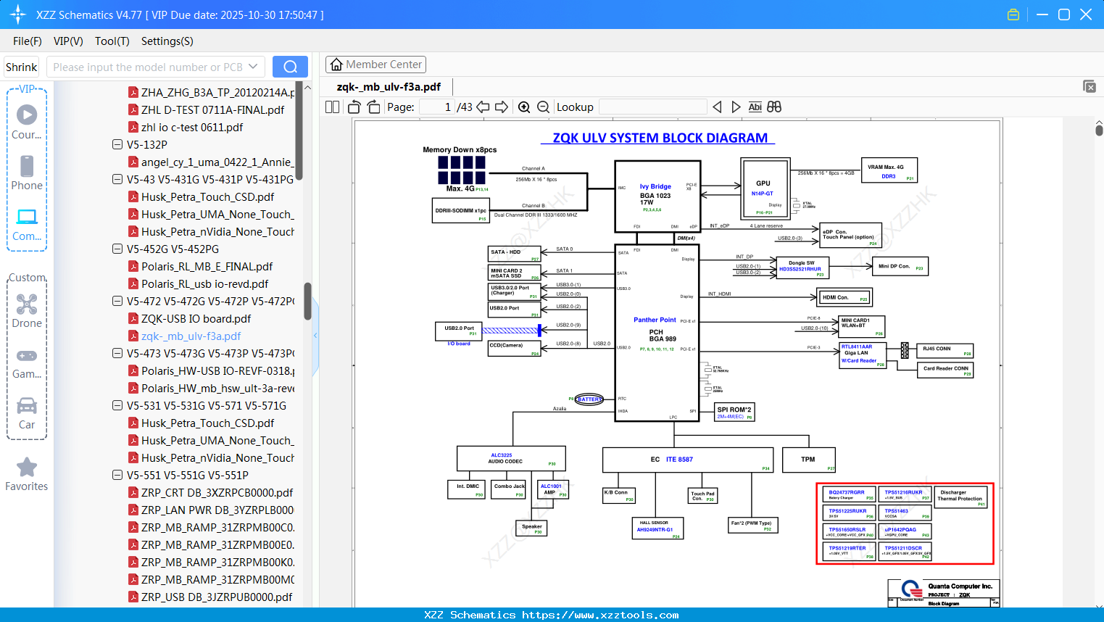
Task: Go to the next page arrow
Action: coord(502,107)
